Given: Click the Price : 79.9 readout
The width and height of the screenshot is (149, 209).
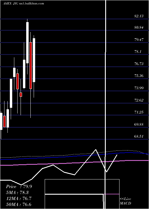Looking at the screenshot, I should [x=19, y=187].
